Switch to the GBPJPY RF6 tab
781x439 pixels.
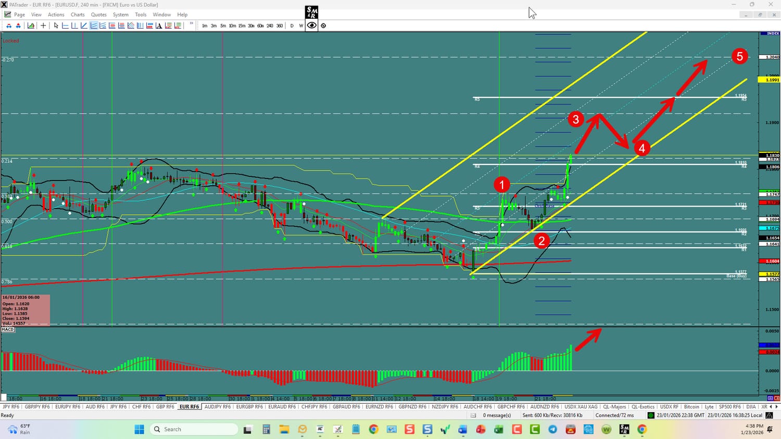37,407
